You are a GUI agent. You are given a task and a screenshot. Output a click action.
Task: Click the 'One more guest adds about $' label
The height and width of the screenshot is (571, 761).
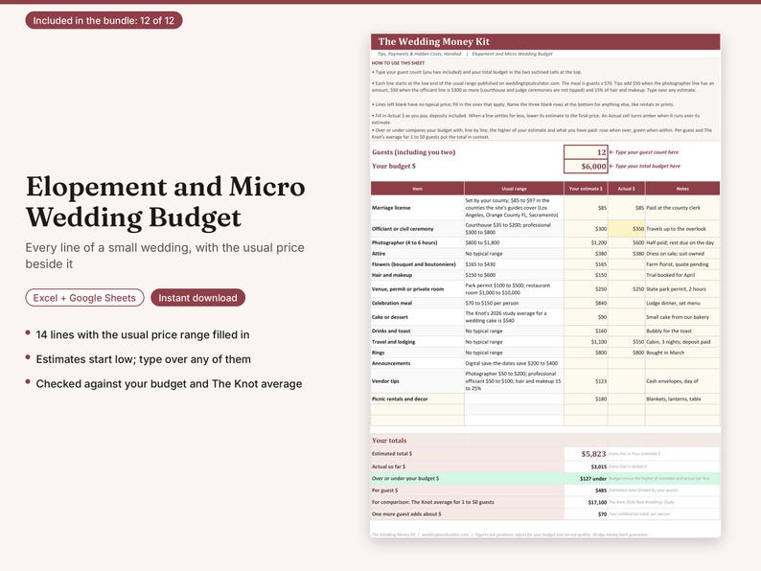tap(406, 514)
